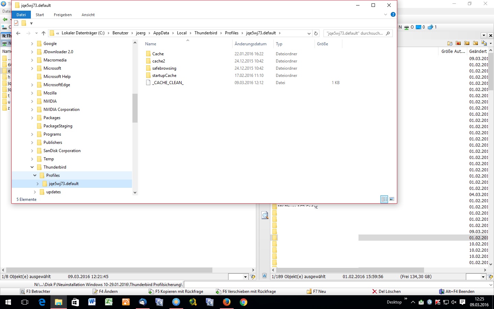The height and width of the screenshot is (309, 494).
Task: Open Task View on the taskbar
Action: coord(25,302)
